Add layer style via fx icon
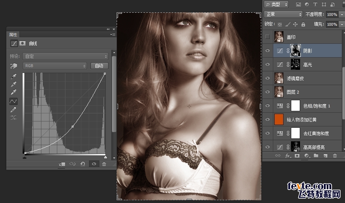Screen dimensions: 345x203 pos(288,156)
